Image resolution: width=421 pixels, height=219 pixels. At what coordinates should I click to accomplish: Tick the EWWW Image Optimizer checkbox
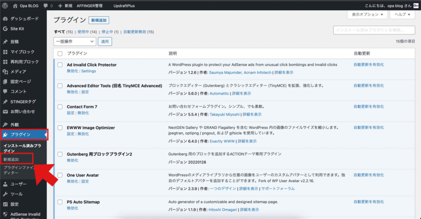[x=60, y=128]
